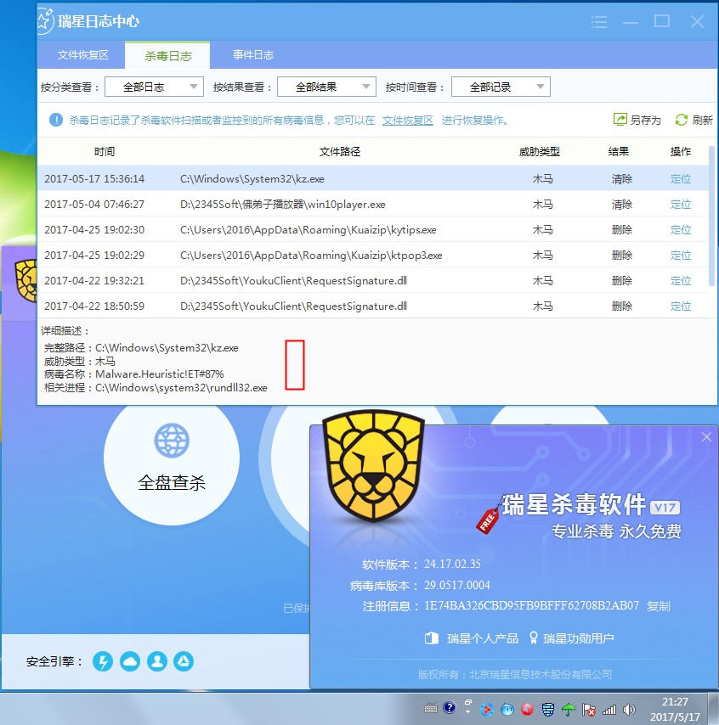Click the striped blue shield tray icon

[548, 709]
